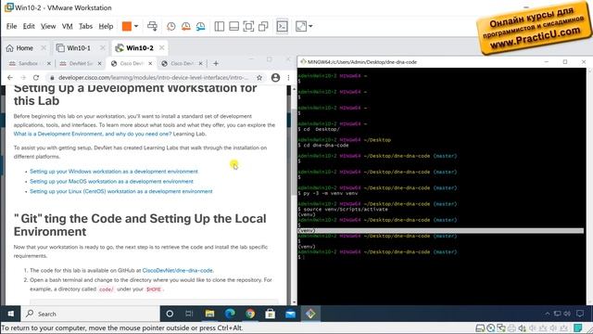This screenshot has height=334, width=593.
Task: Show or hide the thumbnail bar
Action: coord(233,26)
